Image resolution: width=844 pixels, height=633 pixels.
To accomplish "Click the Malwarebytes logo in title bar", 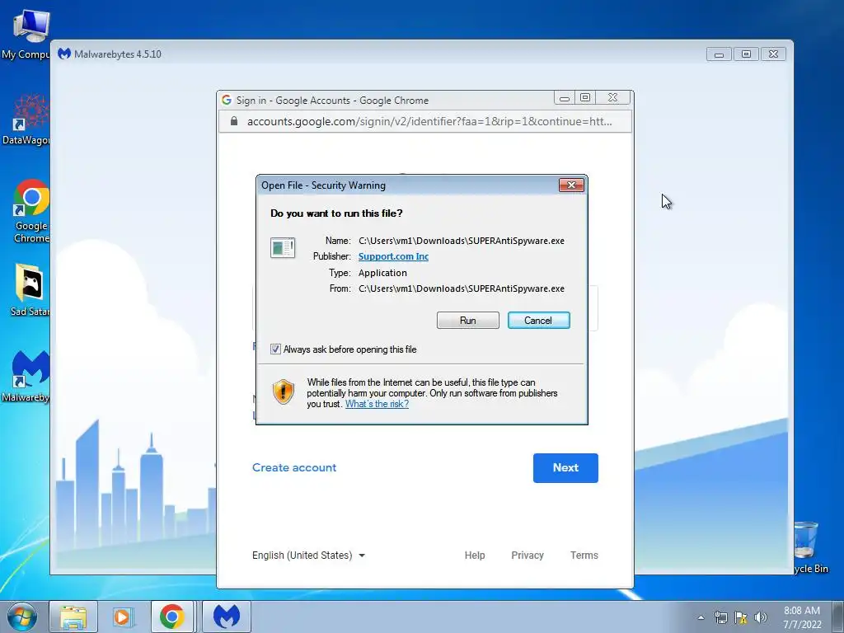I will (64, 54).
